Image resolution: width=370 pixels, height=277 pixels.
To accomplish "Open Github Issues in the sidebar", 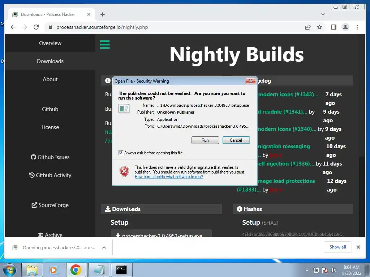I will point(50,157).
